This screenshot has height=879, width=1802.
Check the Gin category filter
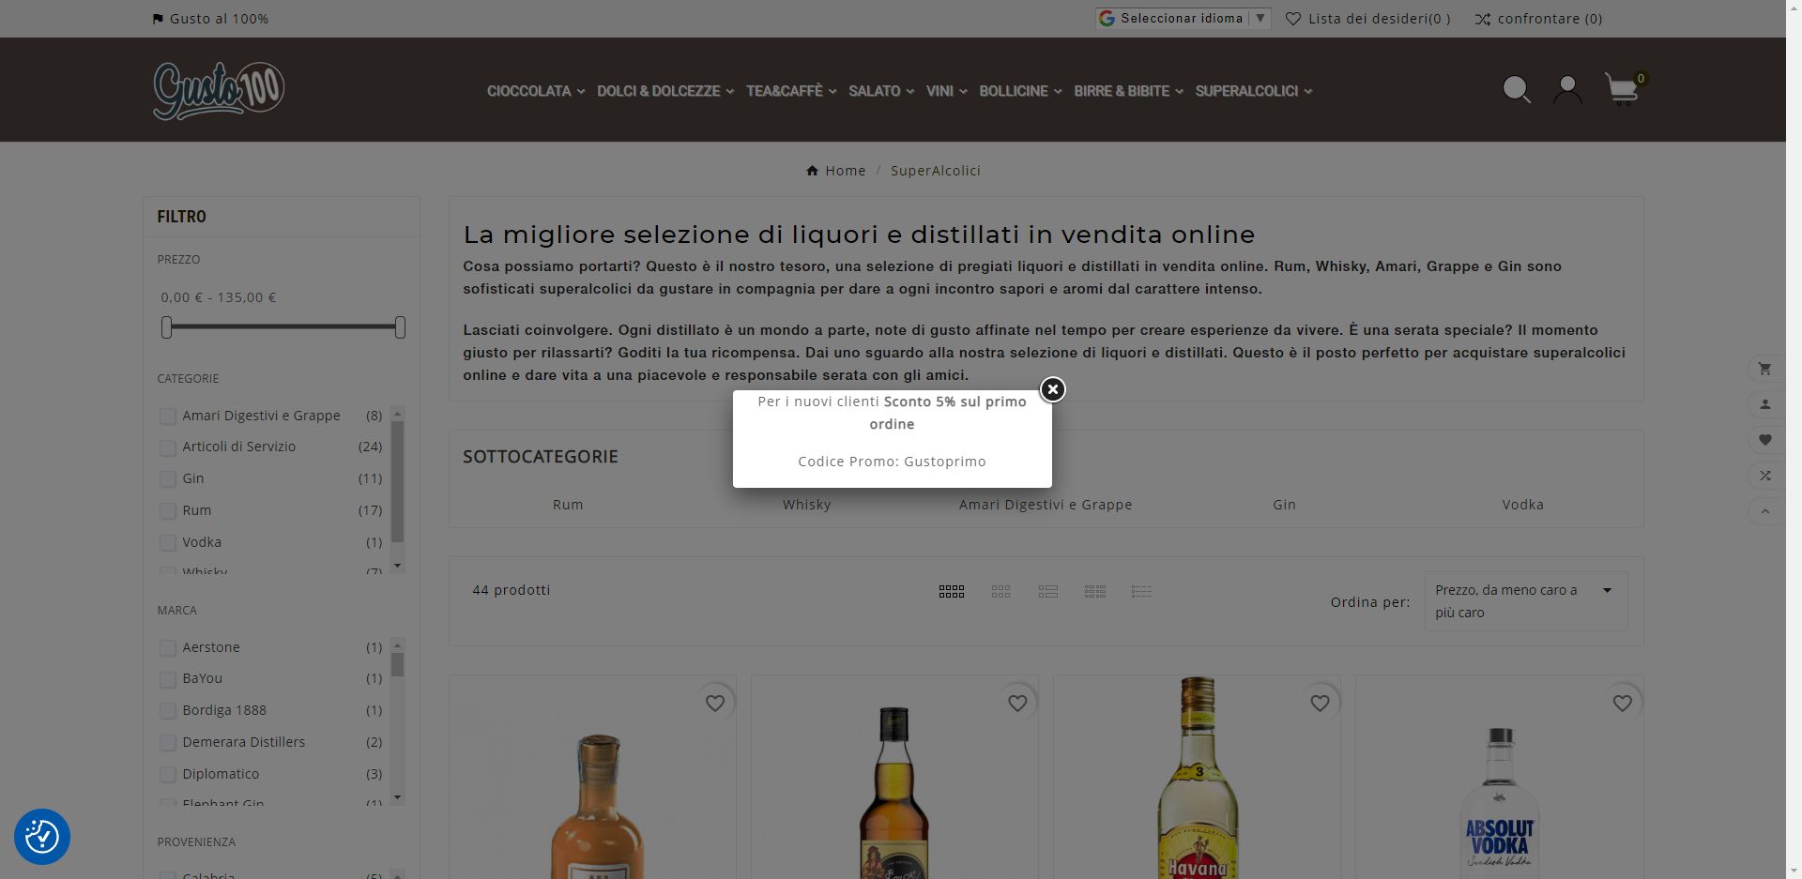coord(167,479)
